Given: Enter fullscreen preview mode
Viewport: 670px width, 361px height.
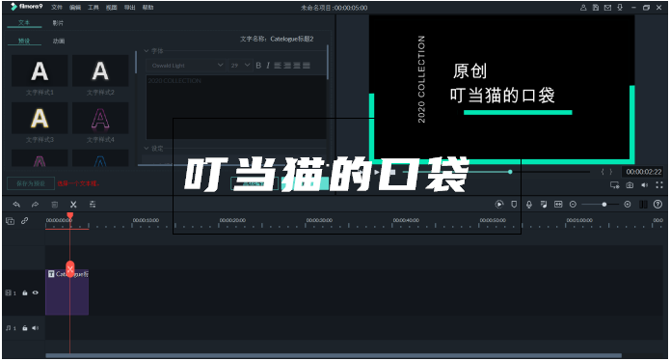Looking at the screenshot, I should [x=659, y=185].
